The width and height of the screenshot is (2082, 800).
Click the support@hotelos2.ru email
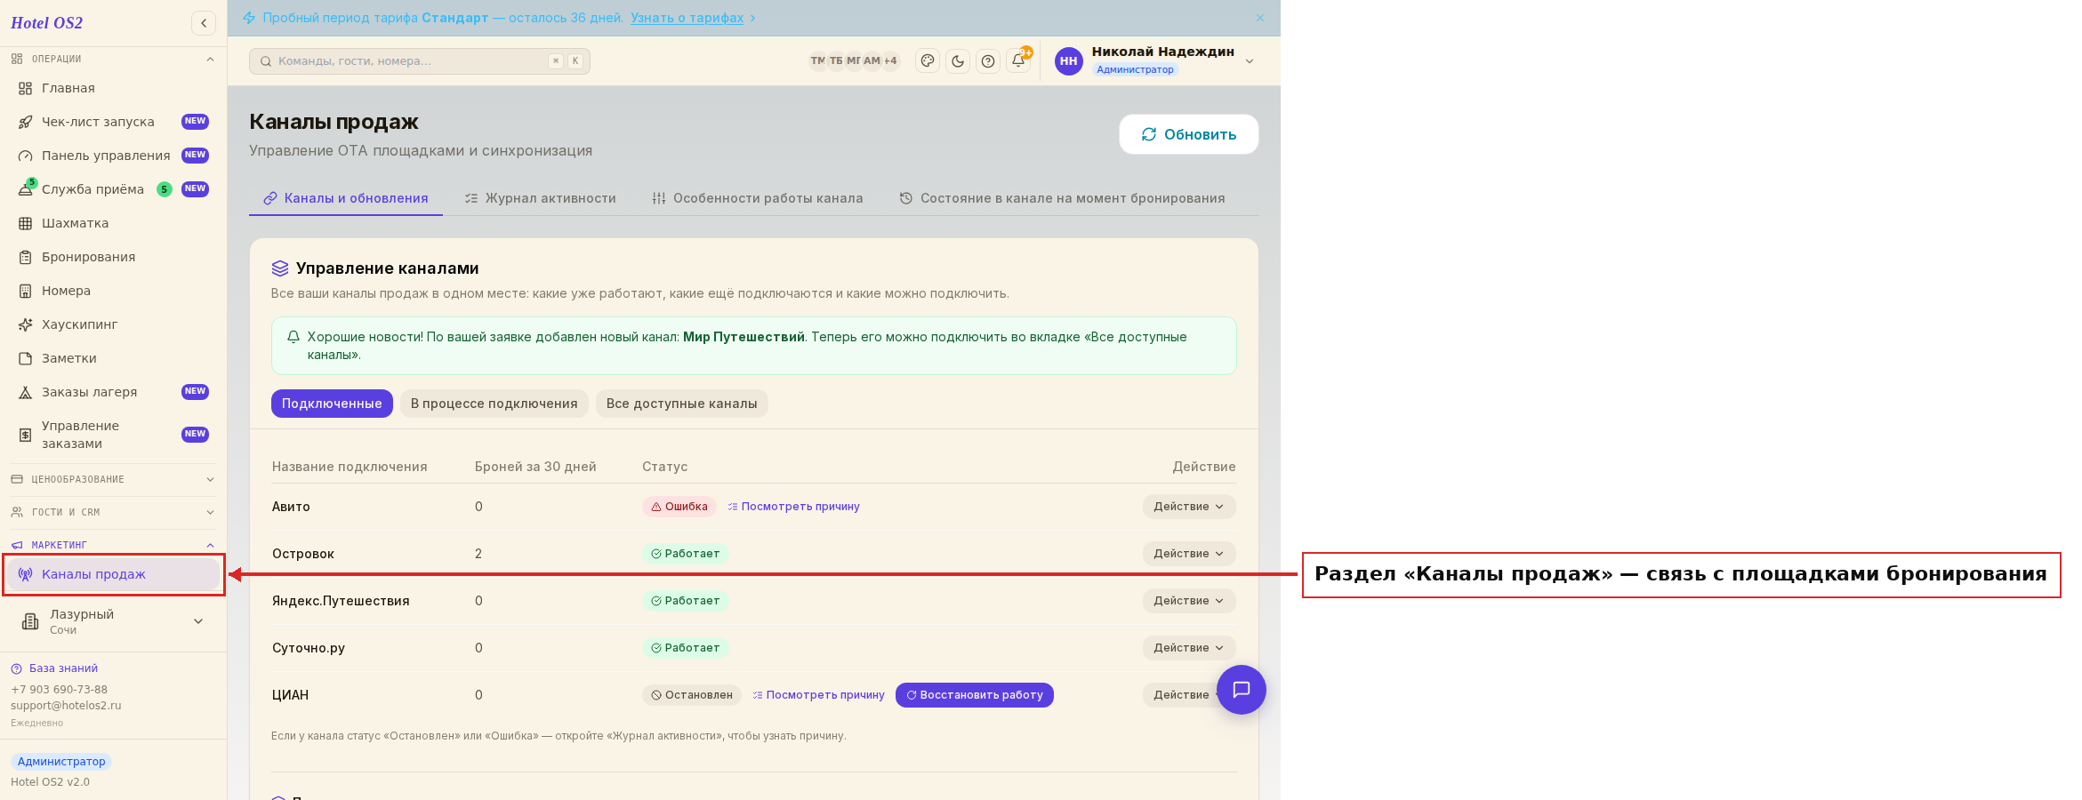66,706
